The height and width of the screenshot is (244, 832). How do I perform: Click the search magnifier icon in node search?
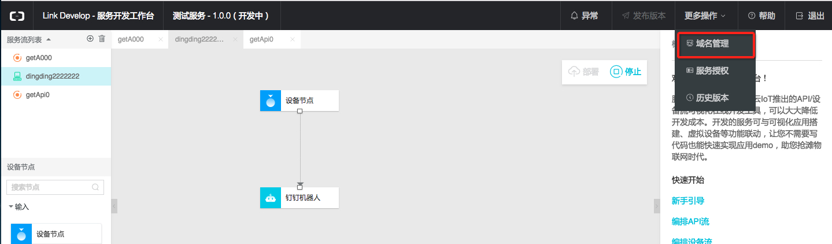tap(95, 187)
